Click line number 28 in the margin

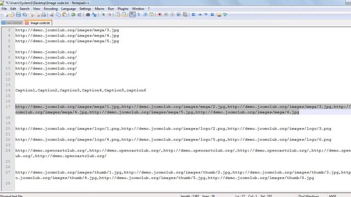click(x=8, y=183)
